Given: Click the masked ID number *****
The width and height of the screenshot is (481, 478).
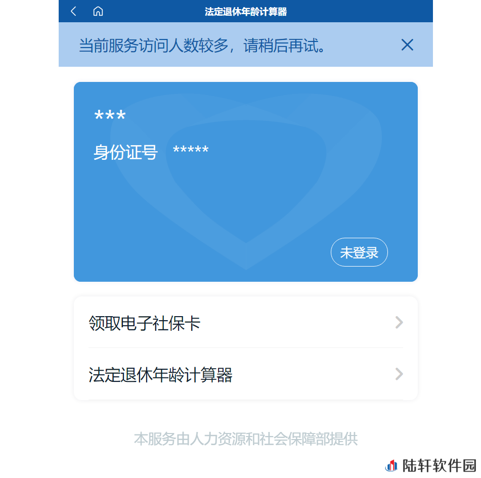Looking at the screenshot, I should (x=191, y=150).
